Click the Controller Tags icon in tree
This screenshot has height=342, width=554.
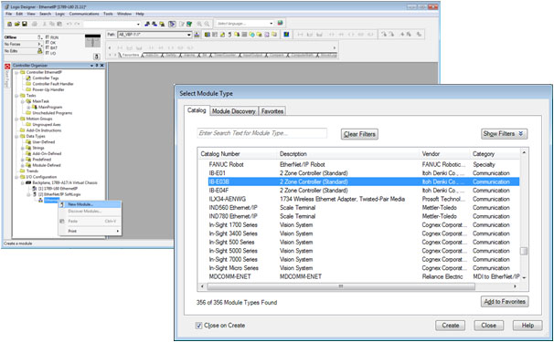[28, 78]
